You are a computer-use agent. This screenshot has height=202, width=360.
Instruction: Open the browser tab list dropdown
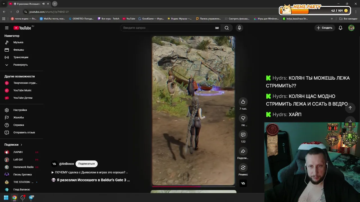[4, 4]
